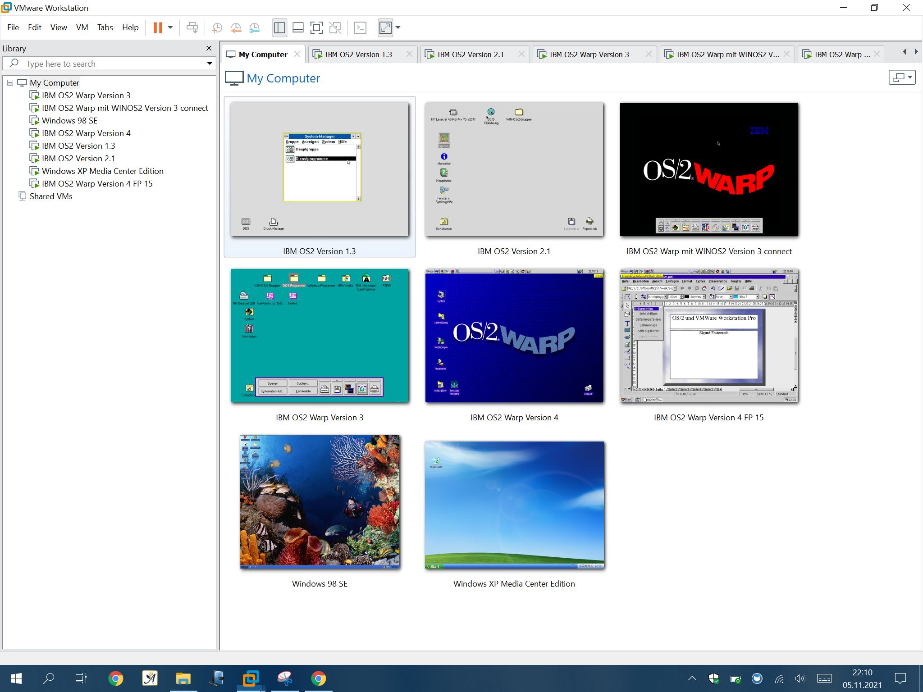Image resolution: width=923 pixels, height=692 pixels.
Task: Click the Unity mode toolbar icon
Action: click(335, 27)
